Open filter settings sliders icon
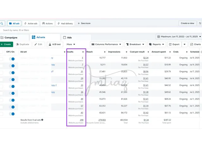 pyautogui.click(x=200, y=23)
